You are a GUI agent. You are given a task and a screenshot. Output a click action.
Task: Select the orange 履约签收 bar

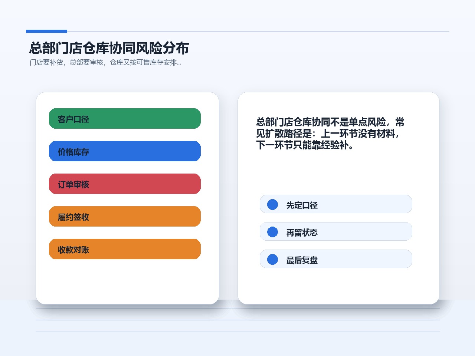coord(125,217)
